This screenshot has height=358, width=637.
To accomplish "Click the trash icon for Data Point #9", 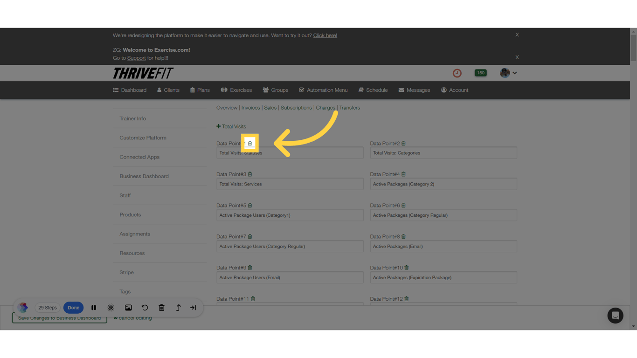I will [250, 268].
